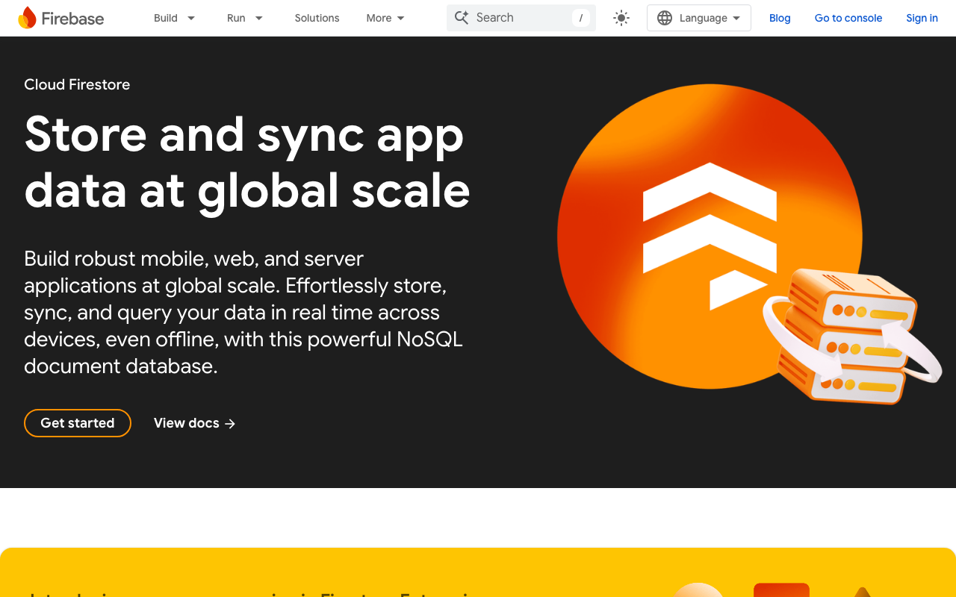Open the Blog link
This screenshot has width=956, height=597.
click(780, 18)
